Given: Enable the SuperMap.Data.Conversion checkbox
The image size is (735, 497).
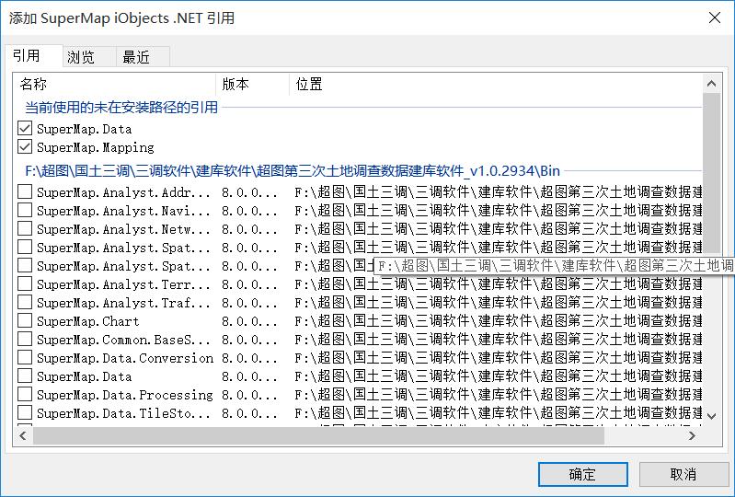Looking at the screenshot, I should [25, 358].
